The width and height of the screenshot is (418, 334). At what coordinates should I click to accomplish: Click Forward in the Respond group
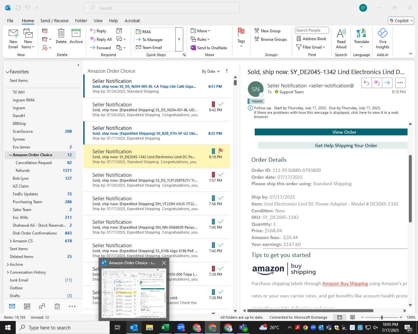click(101, 48)
